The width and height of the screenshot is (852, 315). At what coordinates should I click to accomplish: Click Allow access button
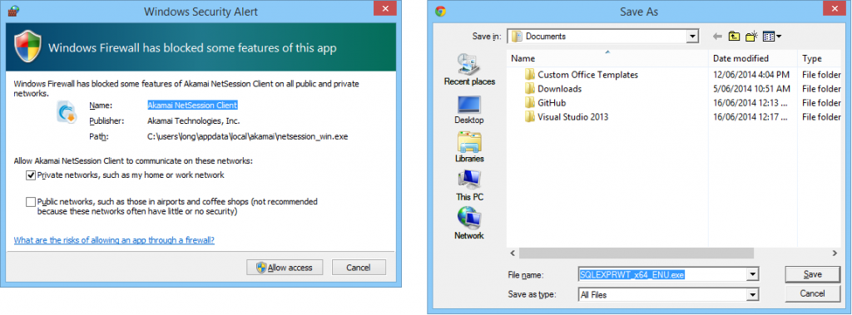pyautogui.click(x=285, y=267)
